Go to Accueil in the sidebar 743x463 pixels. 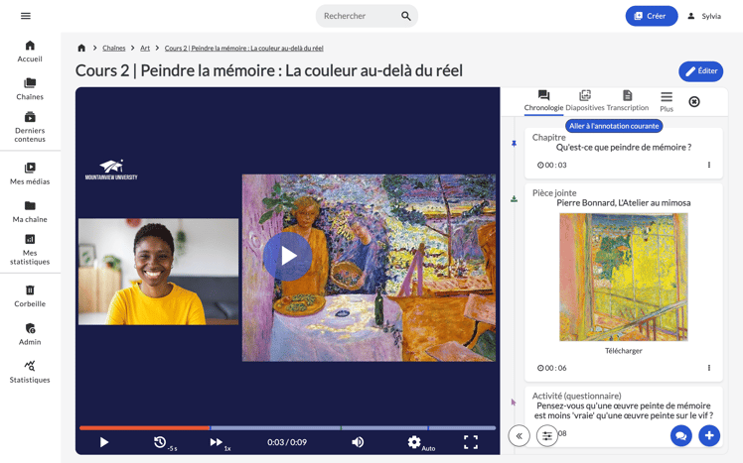[x=30, y=52]
